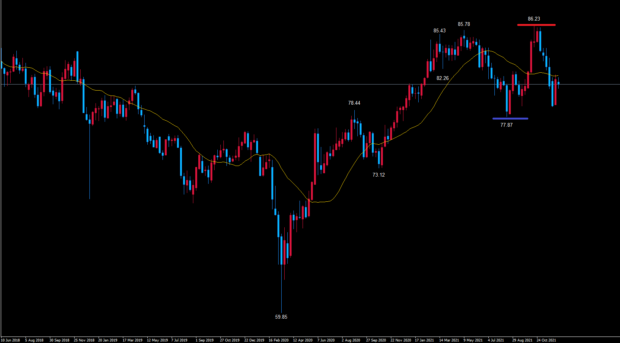Viewport: 620px width, 343px height.
Task: Click the blue support line at 77.87
Action: [x=510, y=119]
